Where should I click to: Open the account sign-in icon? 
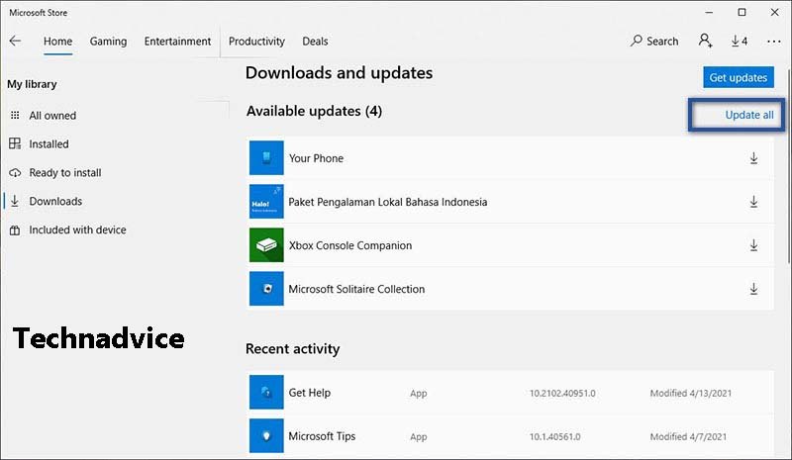coord(705,41)
